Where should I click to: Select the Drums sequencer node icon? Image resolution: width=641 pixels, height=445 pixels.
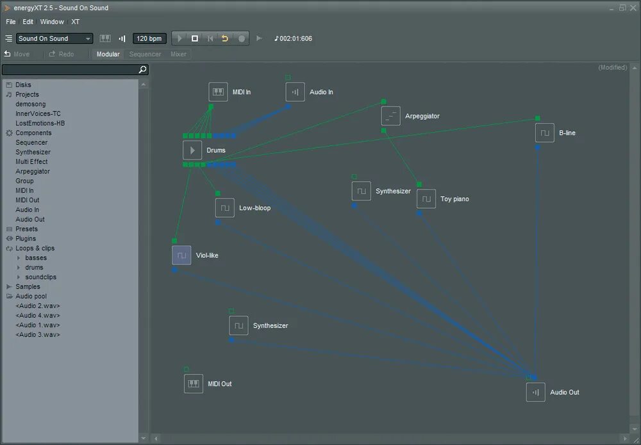tap(192, 150)
